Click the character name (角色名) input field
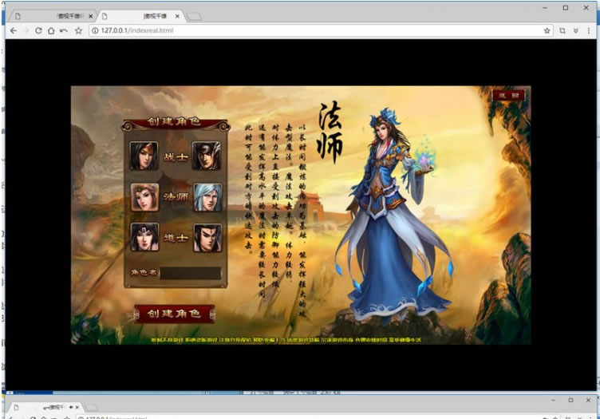 [191, 273]
